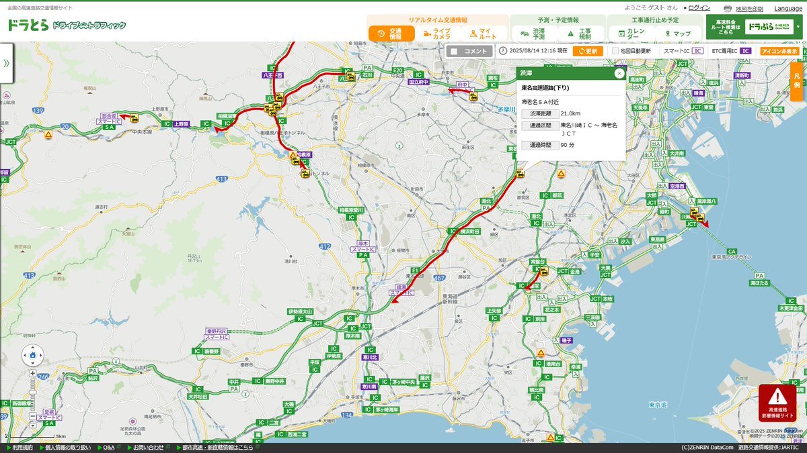Click the ログイン link
Viewport: 807px width, 453px height.
(x=699, y=8)
